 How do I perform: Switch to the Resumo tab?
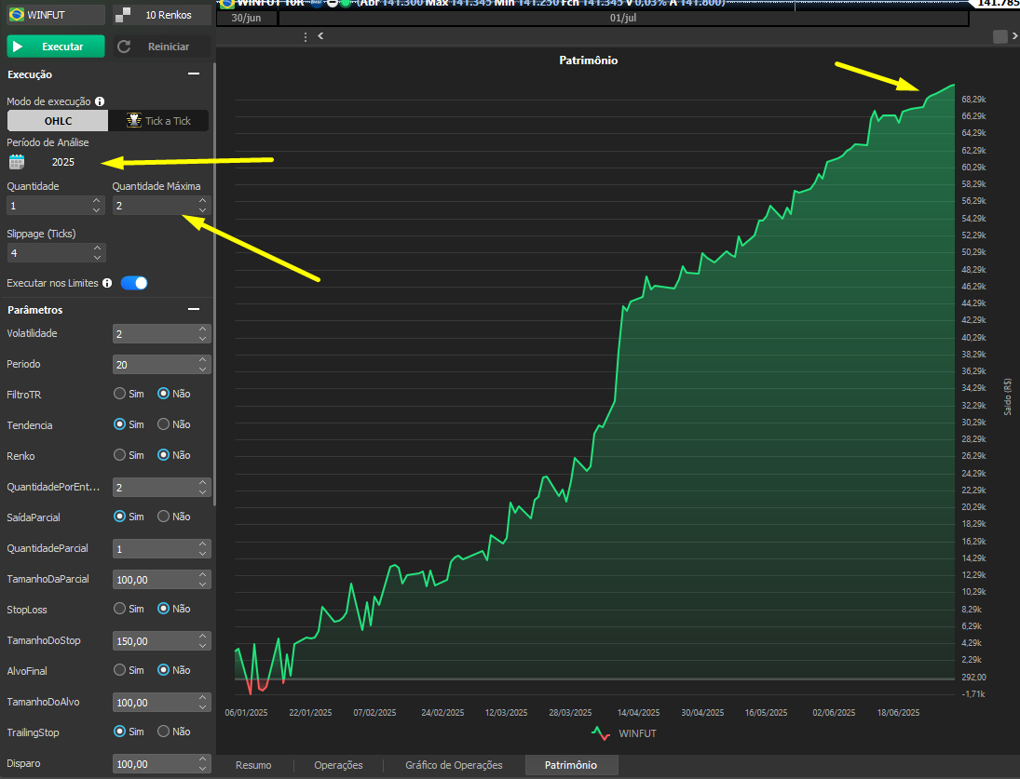253,765
